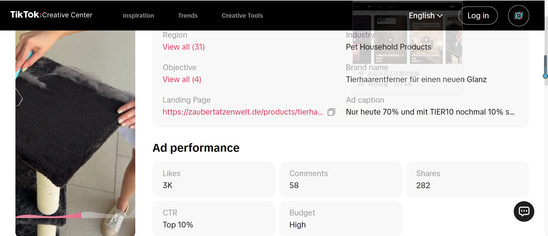Open the Inspiration menu
The image size is (548, 236).
pyautogui.click(x=138, y=16)
